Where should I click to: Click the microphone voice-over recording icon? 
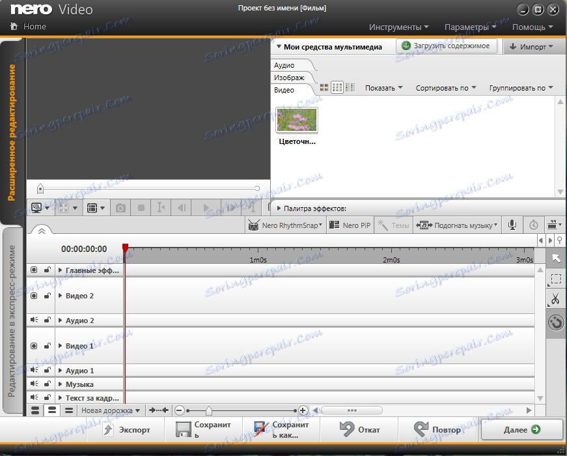[512, 225]
